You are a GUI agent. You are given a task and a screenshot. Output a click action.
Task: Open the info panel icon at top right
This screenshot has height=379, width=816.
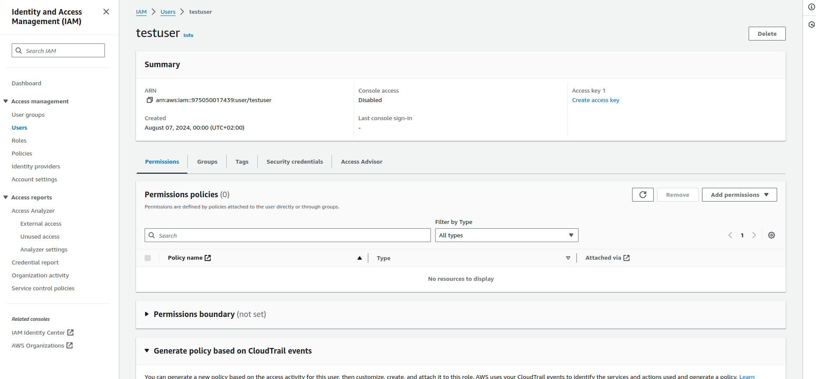pyautogui.click(x=812, y=7)
